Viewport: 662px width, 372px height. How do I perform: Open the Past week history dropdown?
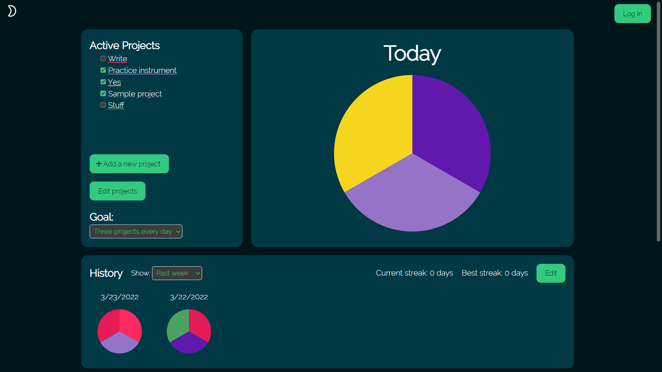177,273
